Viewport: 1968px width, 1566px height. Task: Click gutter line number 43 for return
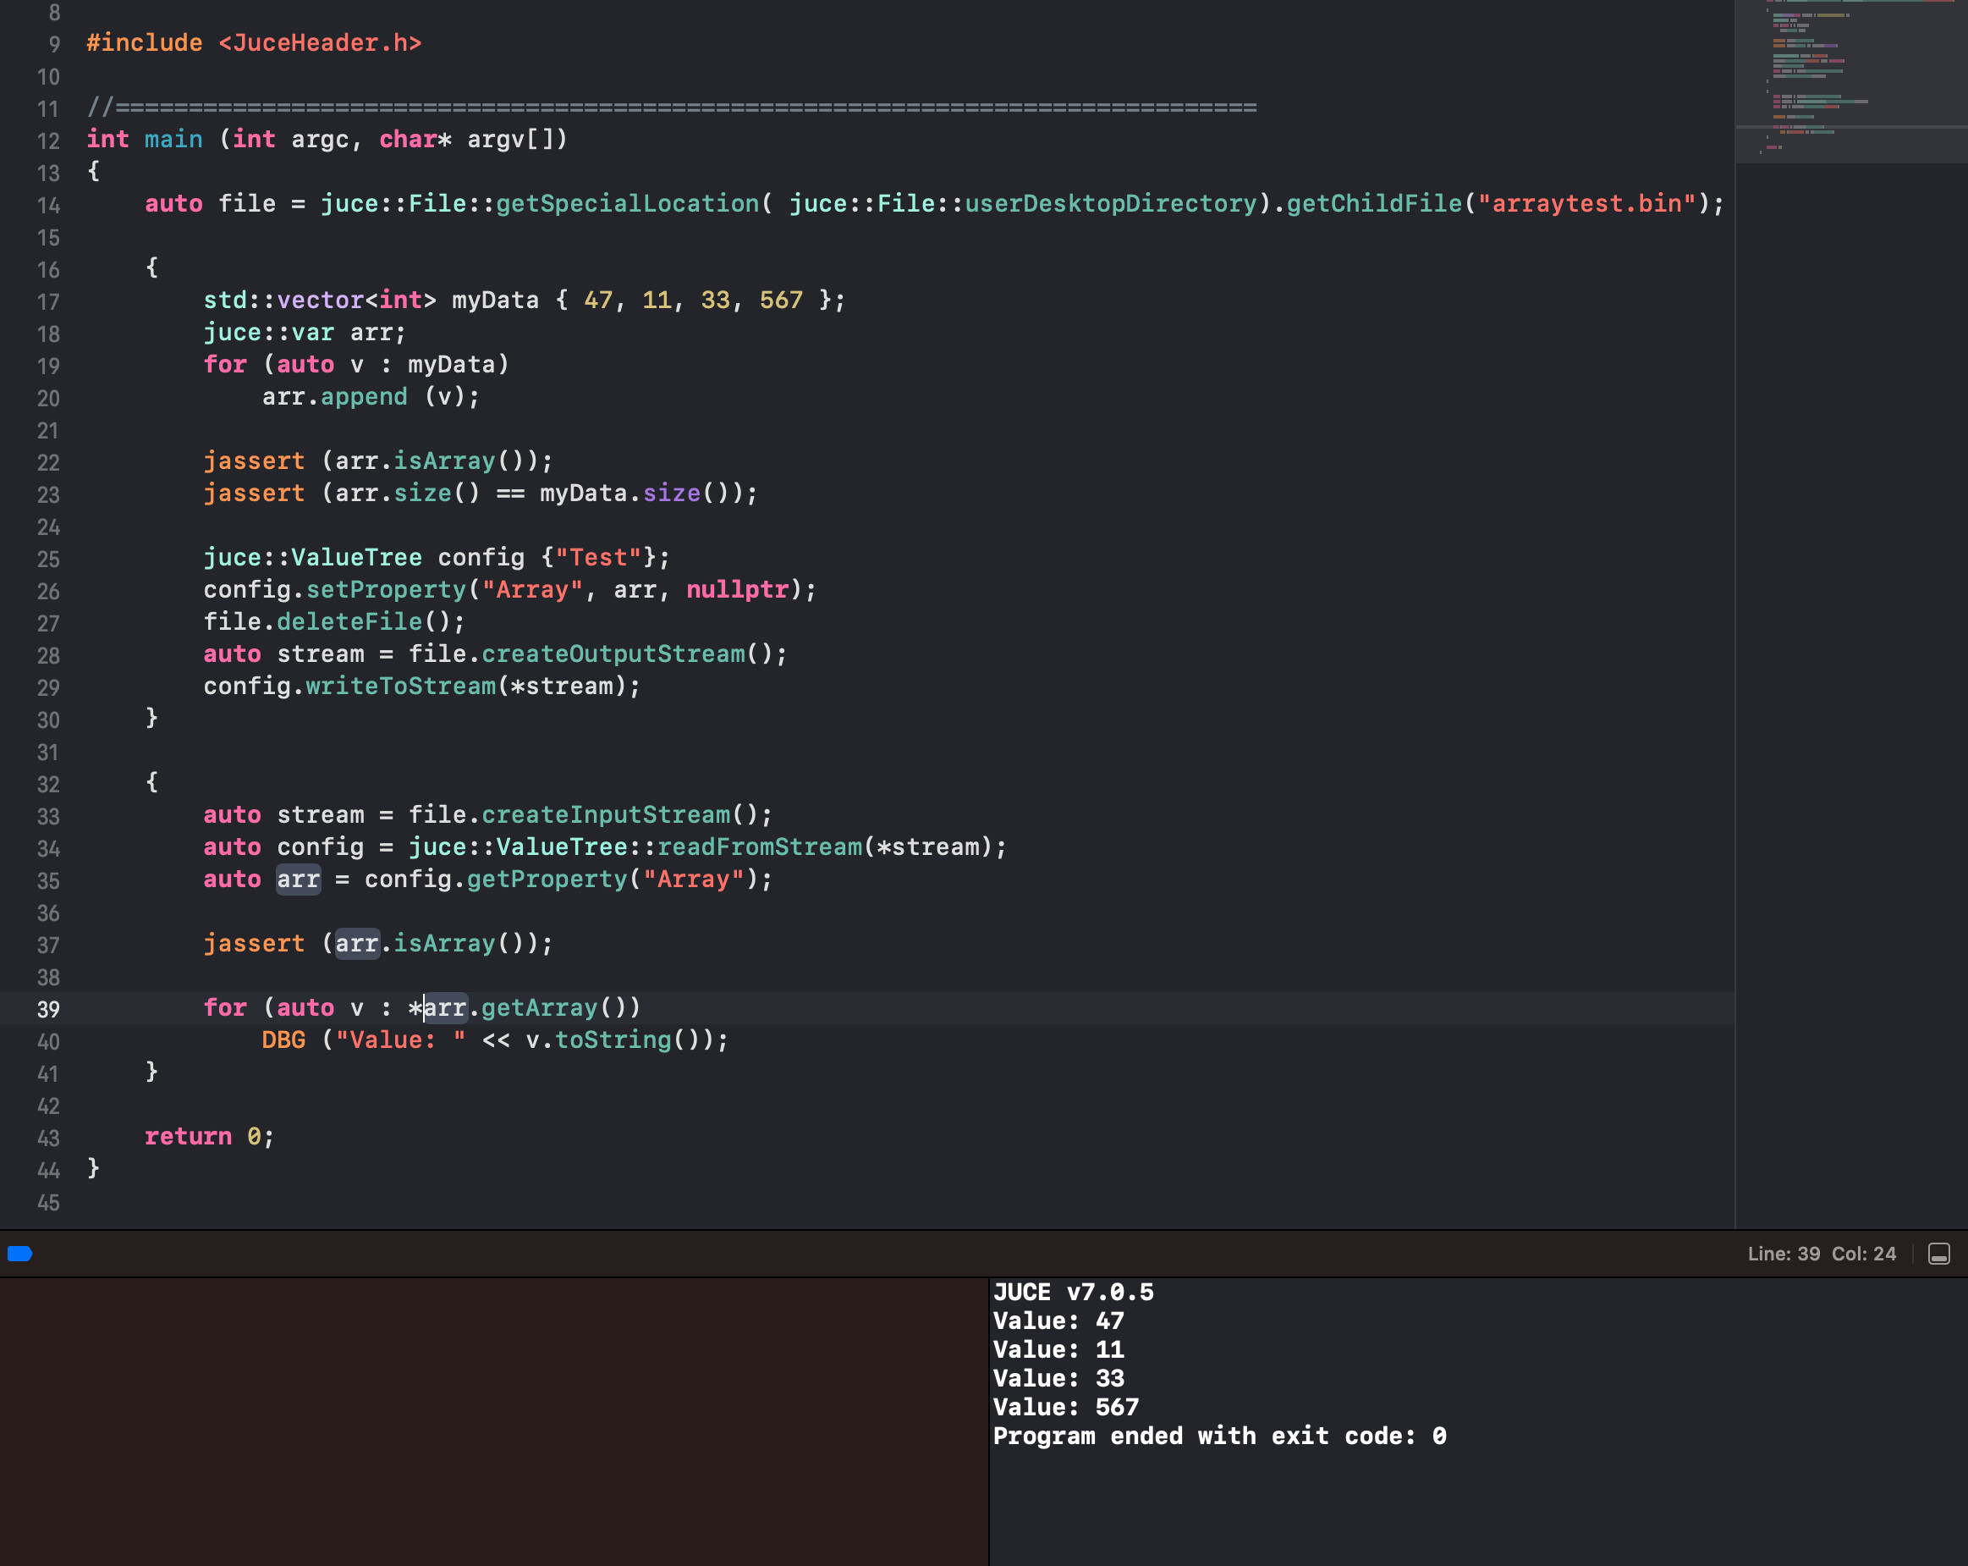[48, 1138]
